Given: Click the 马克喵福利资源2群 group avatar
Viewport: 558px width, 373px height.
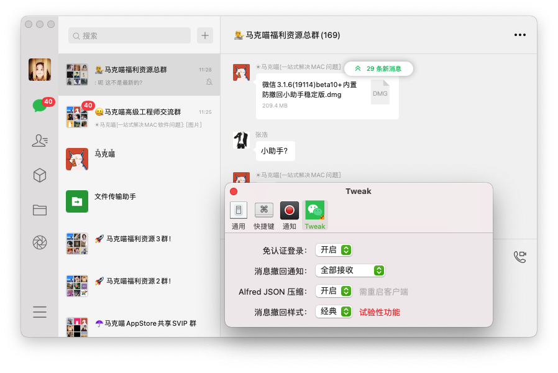Looking at the screenshot, I should point(77,286).
